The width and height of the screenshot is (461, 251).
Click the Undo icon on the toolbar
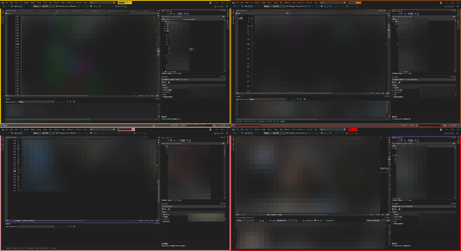(25, 7)
